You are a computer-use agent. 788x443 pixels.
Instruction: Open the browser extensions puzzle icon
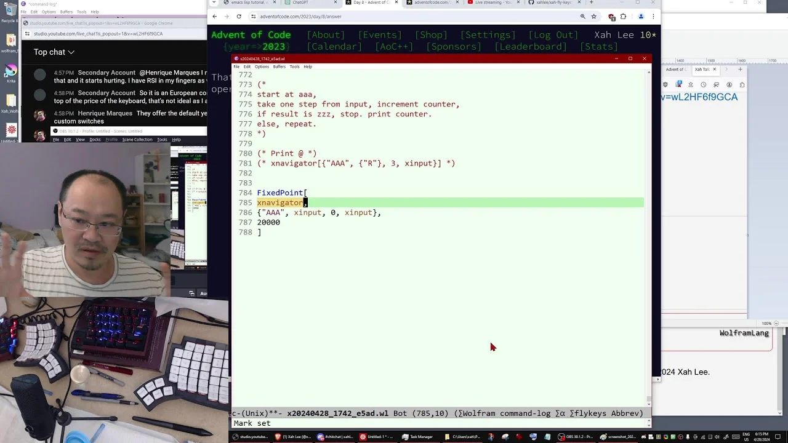623,17
